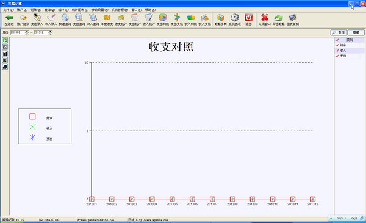Toggle the 支出 series checkmark
Image resolution: width=366 pixels, height=223 pixels.
coord(337,56)
